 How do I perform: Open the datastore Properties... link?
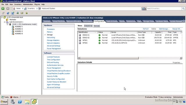point(177,62)
